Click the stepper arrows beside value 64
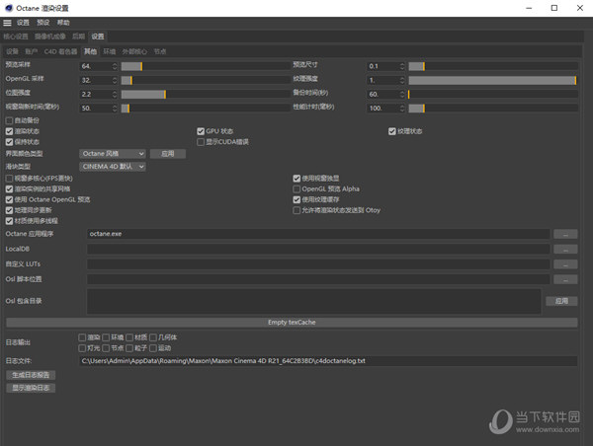 pyautogui.click(x=115, y=66)
